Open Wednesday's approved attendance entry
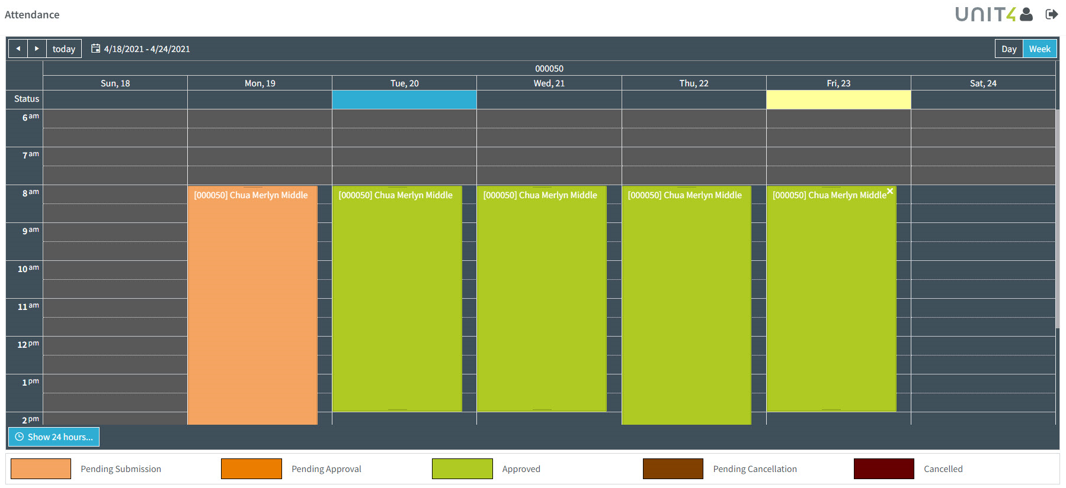 tap(542, 299)
